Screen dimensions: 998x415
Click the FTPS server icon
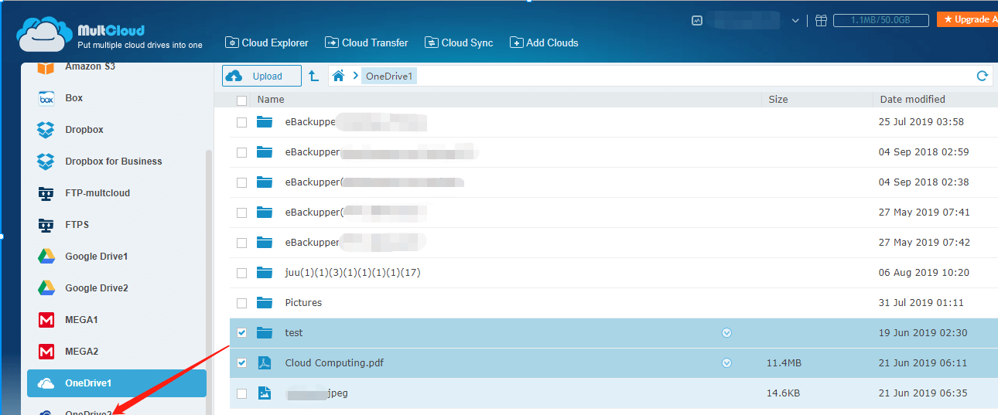pyautogui.click(x=46, y=225)
